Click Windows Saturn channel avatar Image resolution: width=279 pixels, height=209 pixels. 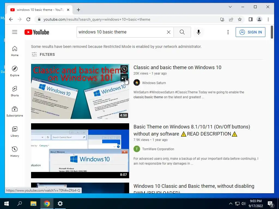point(137,83)
